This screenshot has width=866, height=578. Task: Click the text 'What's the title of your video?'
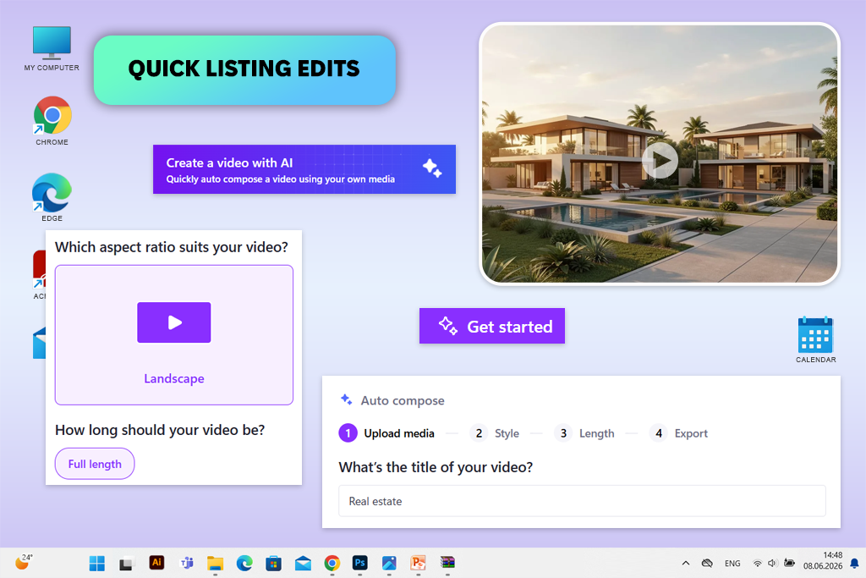[436, 467]
